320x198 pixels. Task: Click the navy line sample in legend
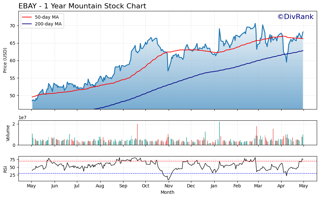click(27, 24)
